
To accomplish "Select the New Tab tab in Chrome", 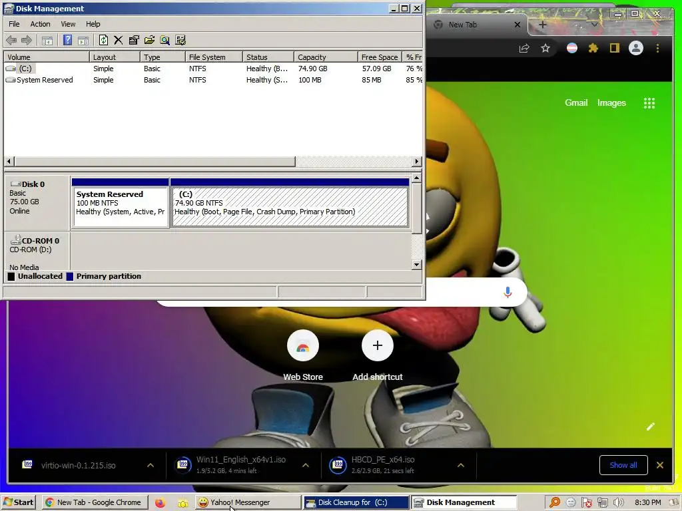I will [x=477, y=25].
